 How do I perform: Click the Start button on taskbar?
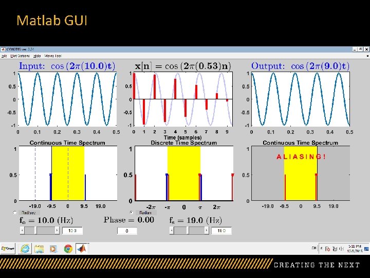click(8, 249)
